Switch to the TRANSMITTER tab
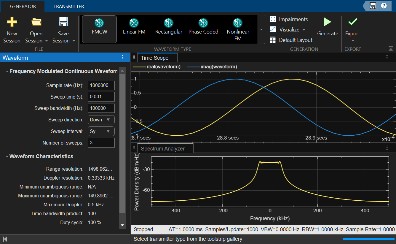 coord(68,6)
